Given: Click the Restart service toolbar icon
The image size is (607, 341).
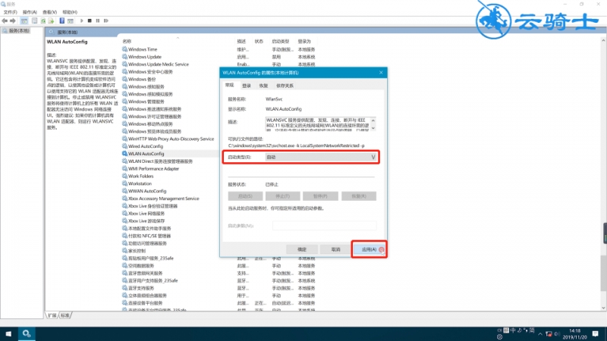Looking at the screenshot, I should tap(106, 21).
